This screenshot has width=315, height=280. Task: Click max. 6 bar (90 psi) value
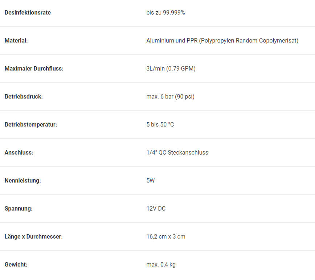(170, 96)
